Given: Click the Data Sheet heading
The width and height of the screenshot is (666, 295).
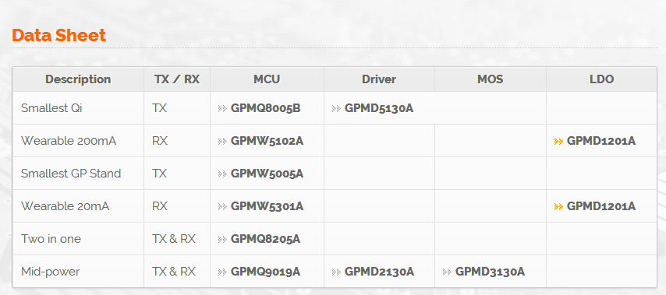Looking at the screenshot, I should (x=58, y=35).
